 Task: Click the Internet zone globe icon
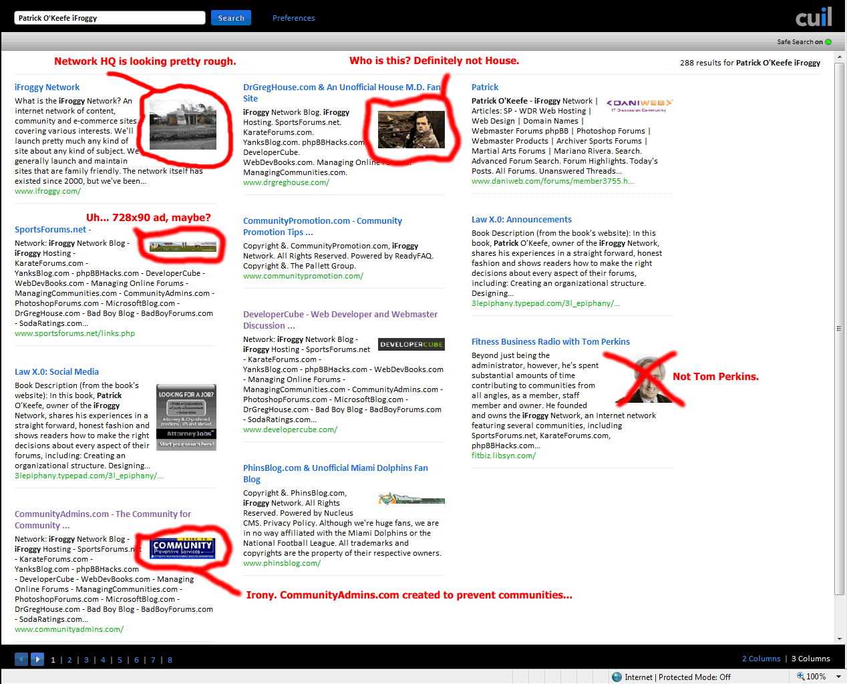click(617, 677)
